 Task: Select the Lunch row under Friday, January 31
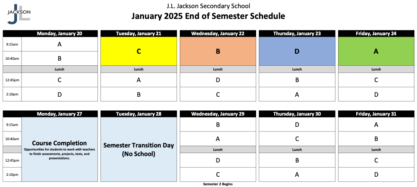point(376,150)
